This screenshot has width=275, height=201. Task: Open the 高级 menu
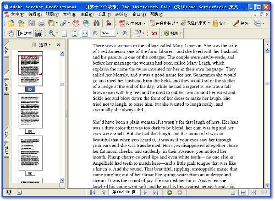click(122, 14)
